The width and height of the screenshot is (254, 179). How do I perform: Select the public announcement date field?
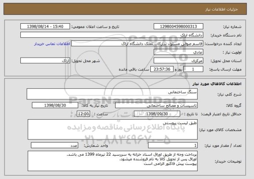(x=45, y=26)
